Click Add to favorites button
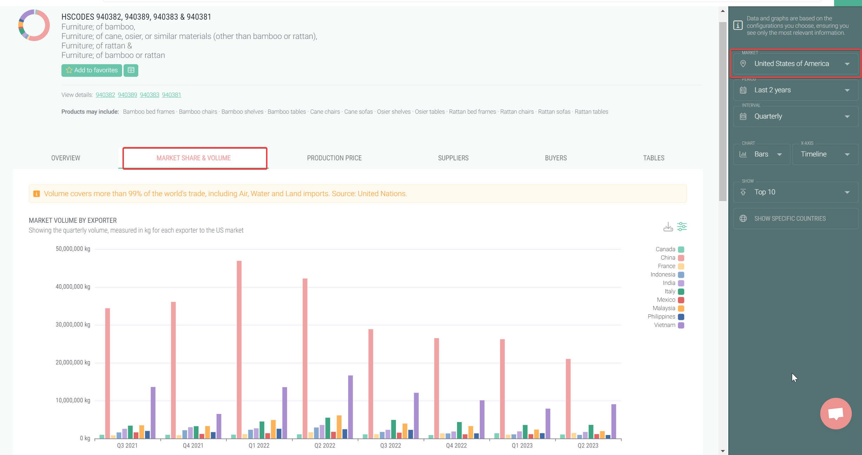This screenshot has height=455, width=862. [x=92, y=70]
